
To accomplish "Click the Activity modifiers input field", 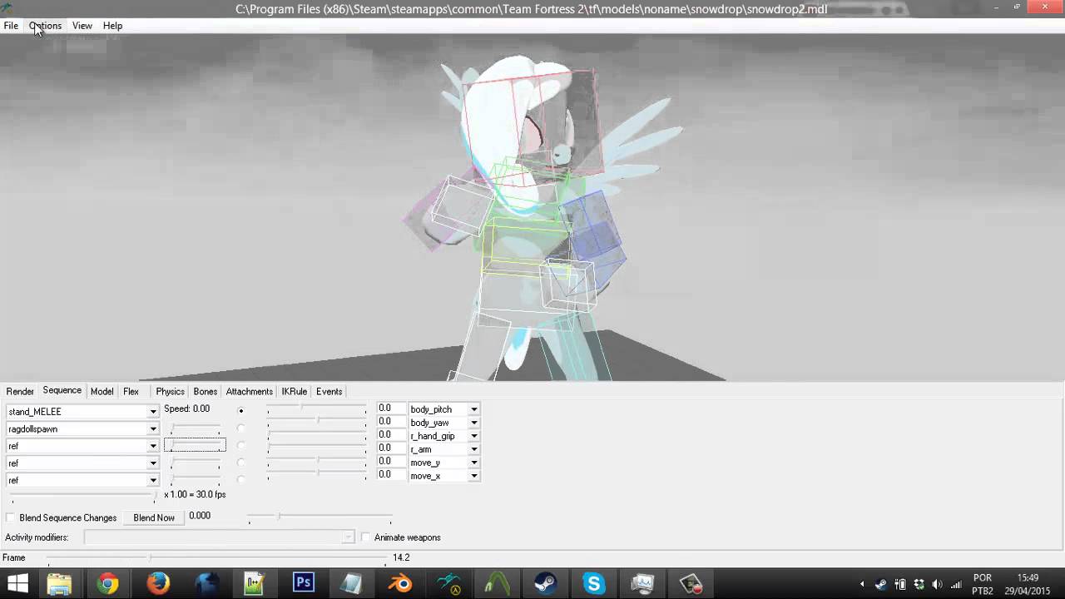I will pyautogui.click(x=219, y=537).
